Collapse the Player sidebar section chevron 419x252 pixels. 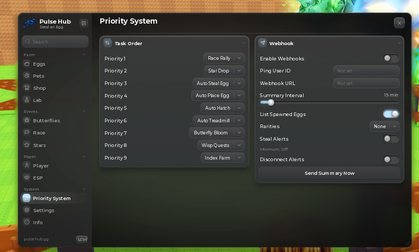(84, 156)
